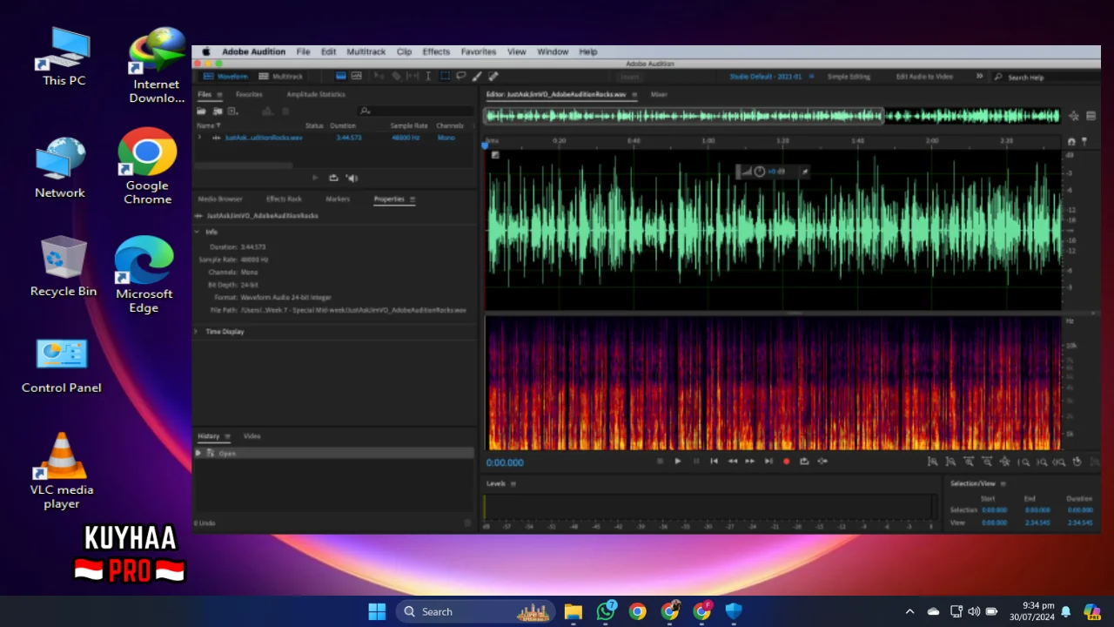Click HUD volume knob on waveform
Screen dimensions: 1114x627
pos(759,172)
